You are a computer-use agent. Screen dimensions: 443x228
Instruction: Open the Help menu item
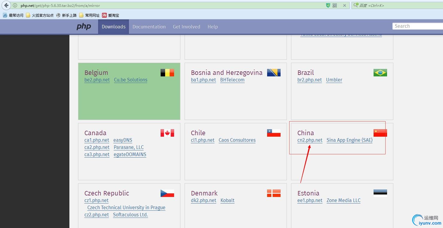pos(213,27)
